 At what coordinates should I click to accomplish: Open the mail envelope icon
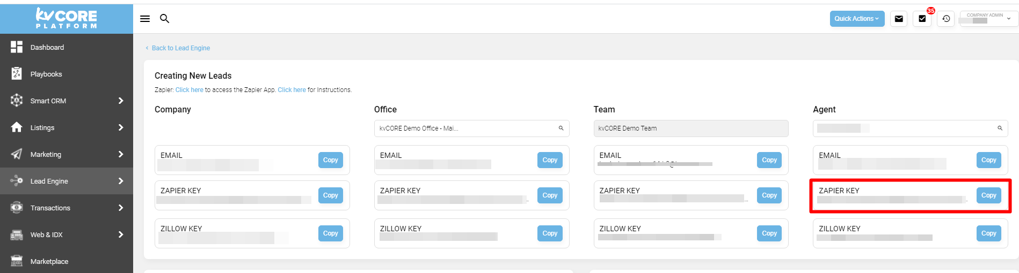(899, 19)
